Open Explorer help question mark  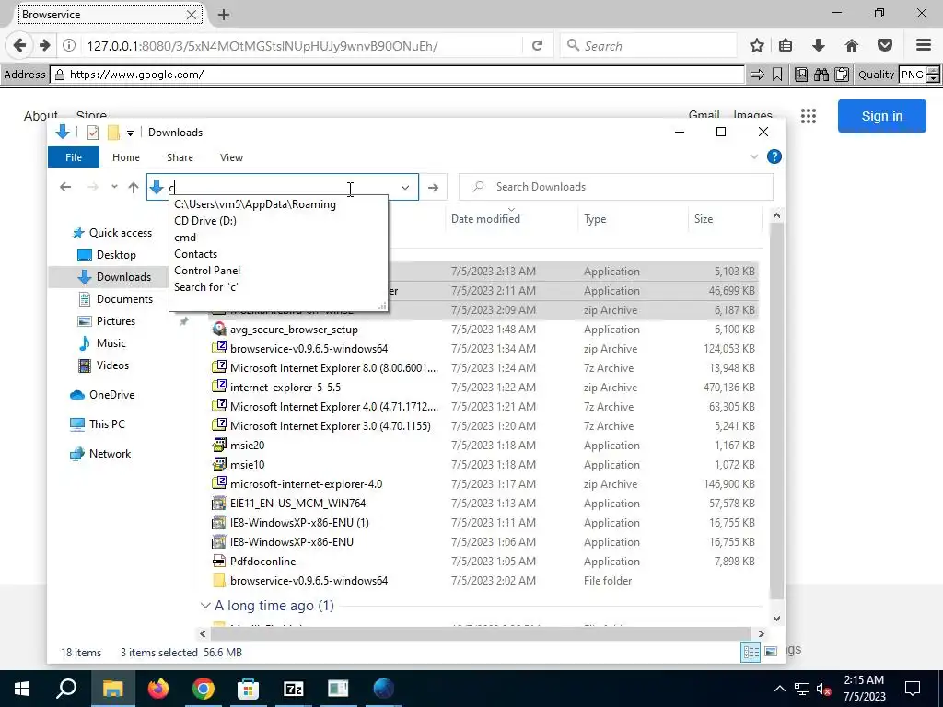point(774,156)
